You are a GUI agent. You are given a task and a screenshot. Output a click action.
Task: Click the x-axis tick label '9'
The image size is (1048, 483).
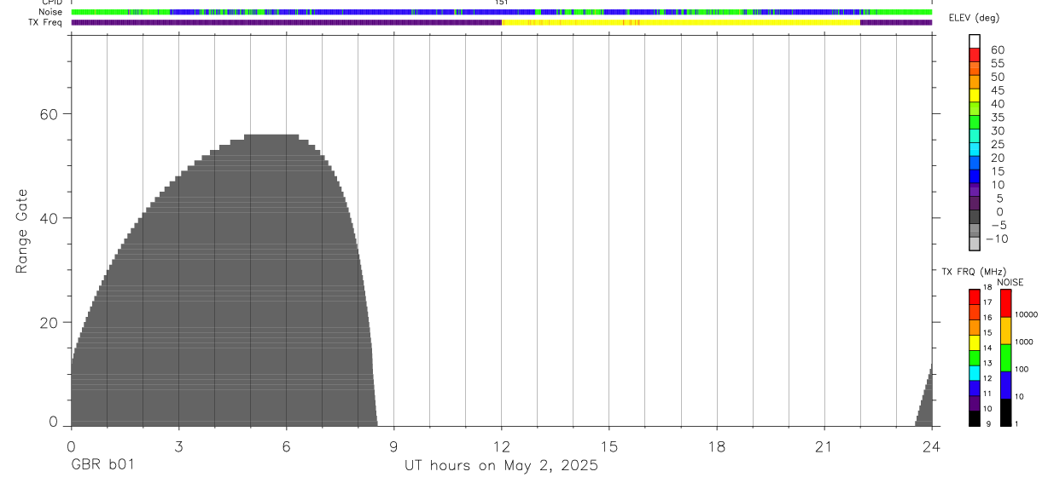(x=393, y=446)
